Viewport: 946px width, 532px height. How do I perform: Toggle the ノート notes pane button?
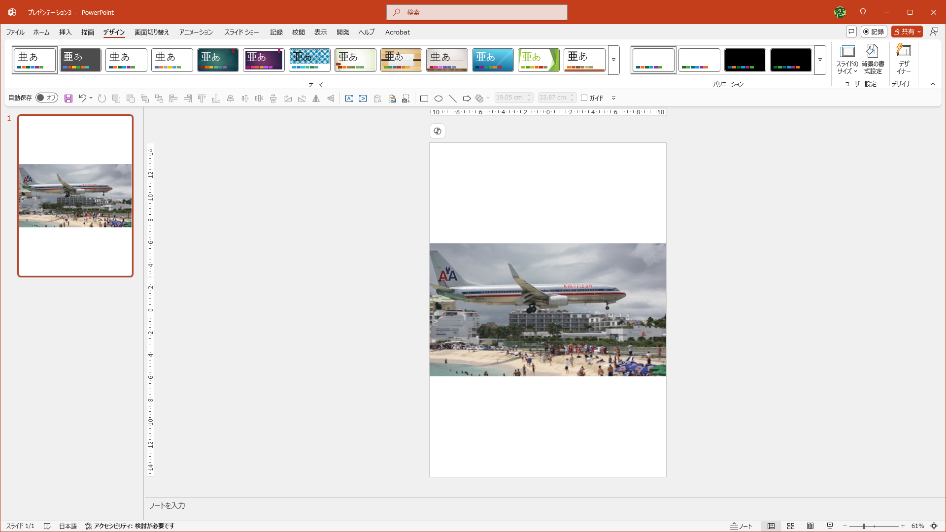(x=741, y=526)
